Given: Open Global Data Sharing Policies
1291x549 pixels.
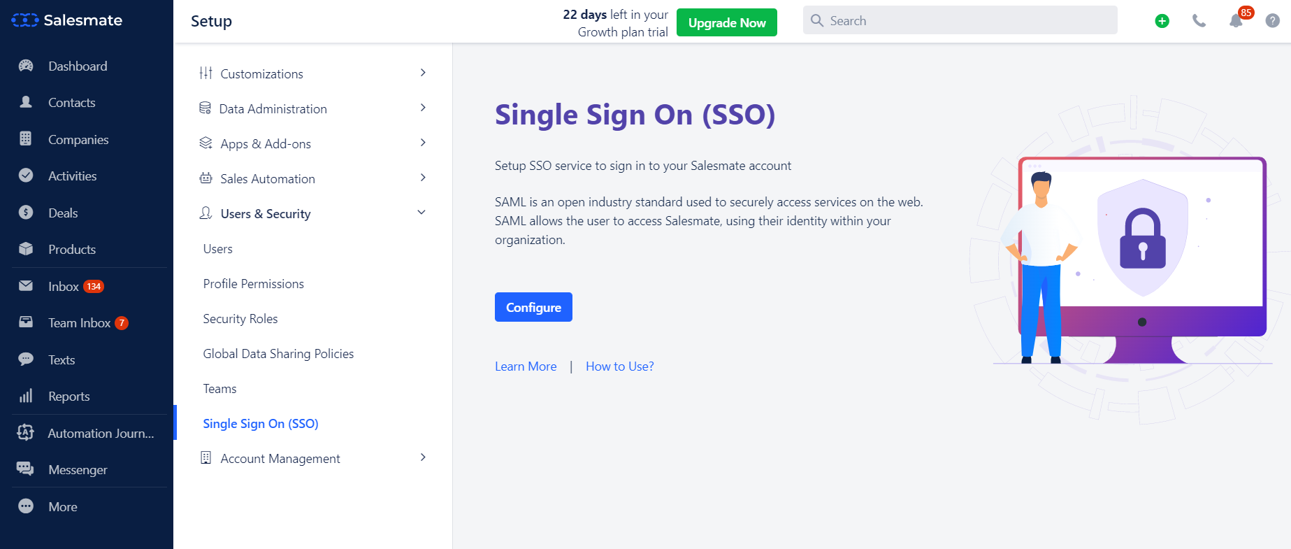Looking at the screenshot, I should [x=278, y=353].
